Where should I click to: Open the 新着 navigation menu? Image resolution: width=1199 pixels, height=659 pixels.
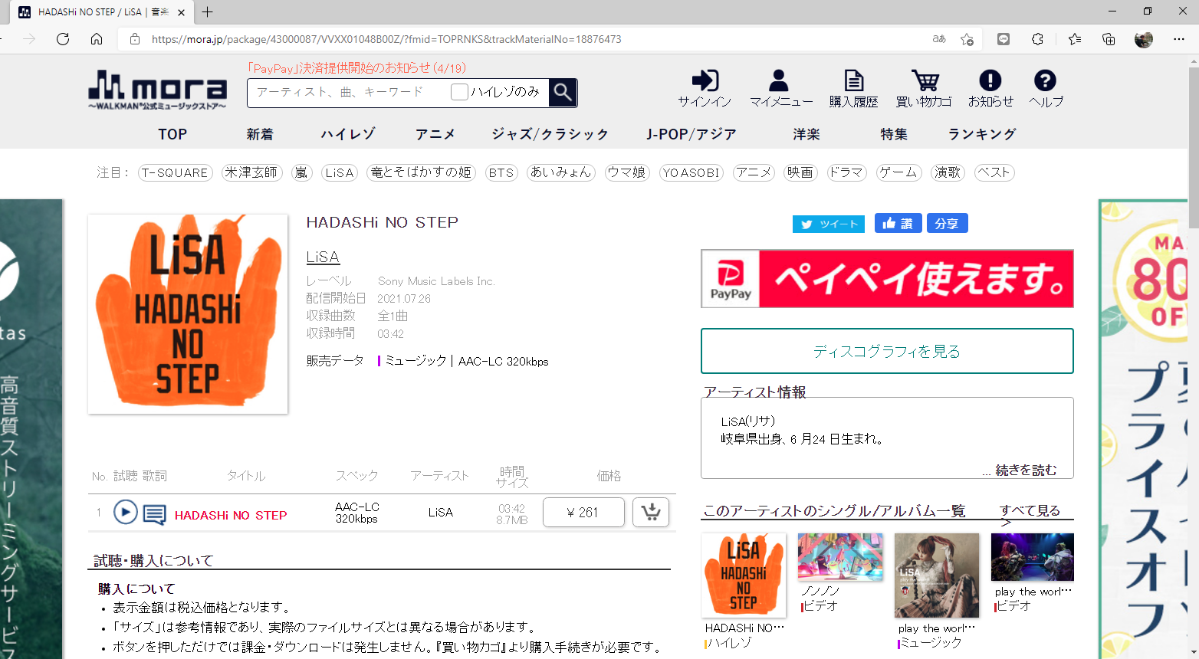click(260, 134)
